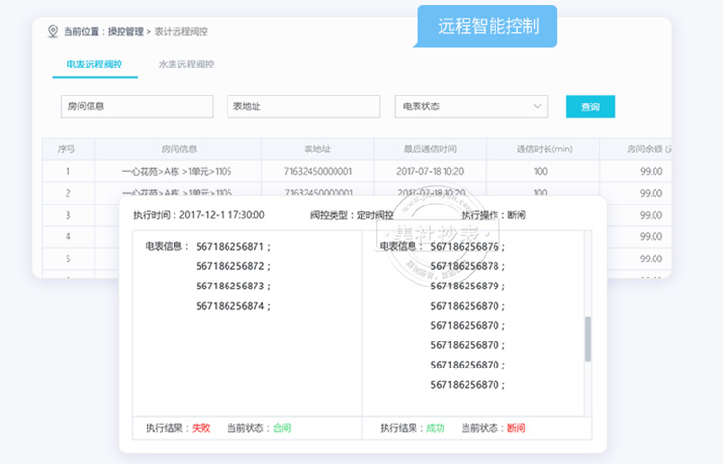Screen dimensions: 723x464
Task: Focus the 表地址 input field
Action: click(x=303, y=106)
